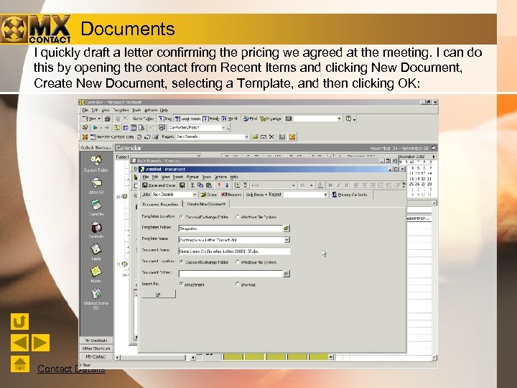This screenshot has height=388, width=517.
Task: Open home slide with yellow house icon
Action: tap(19, 364)
